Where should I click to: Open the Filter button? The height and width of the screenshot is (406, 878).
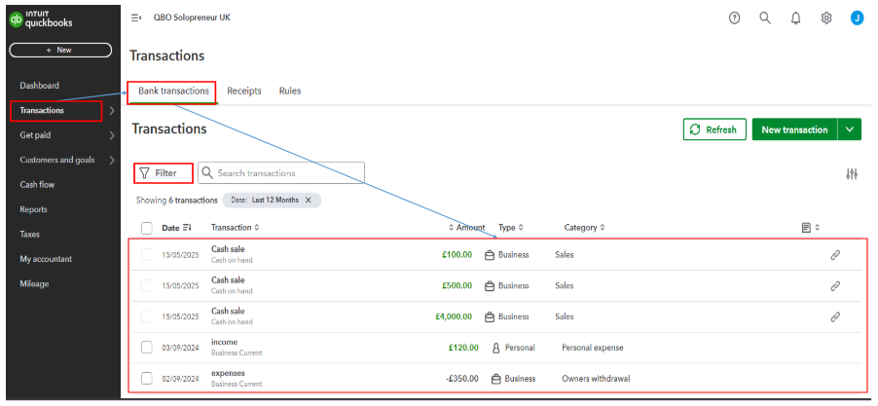[x=158, y=173]
